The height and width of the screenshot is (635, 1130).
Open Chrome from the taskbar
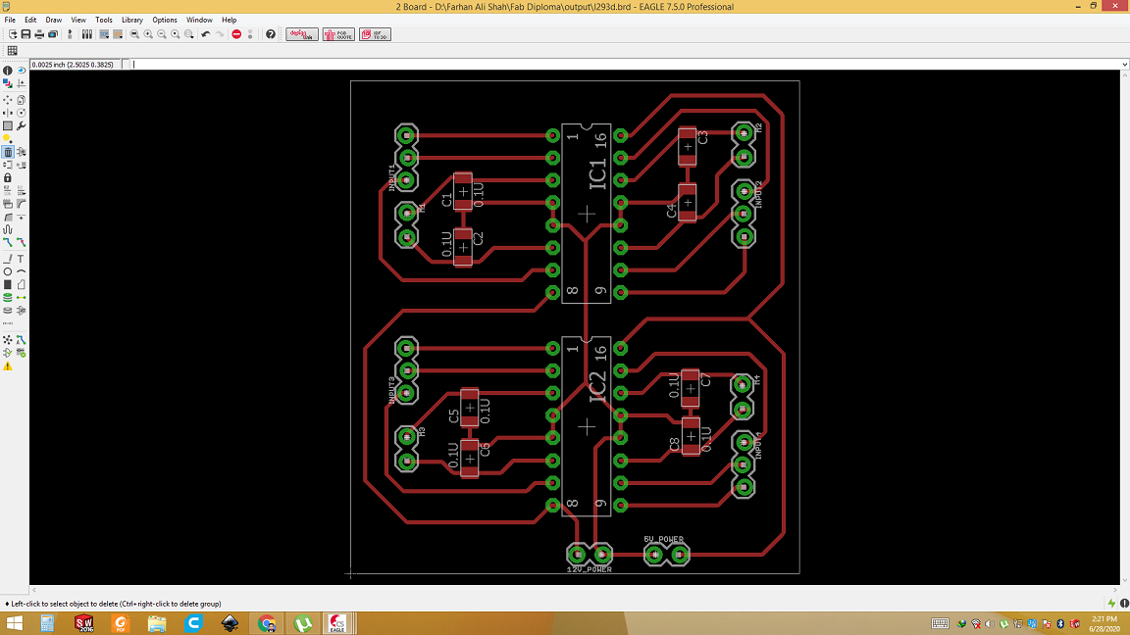[267, 623]
